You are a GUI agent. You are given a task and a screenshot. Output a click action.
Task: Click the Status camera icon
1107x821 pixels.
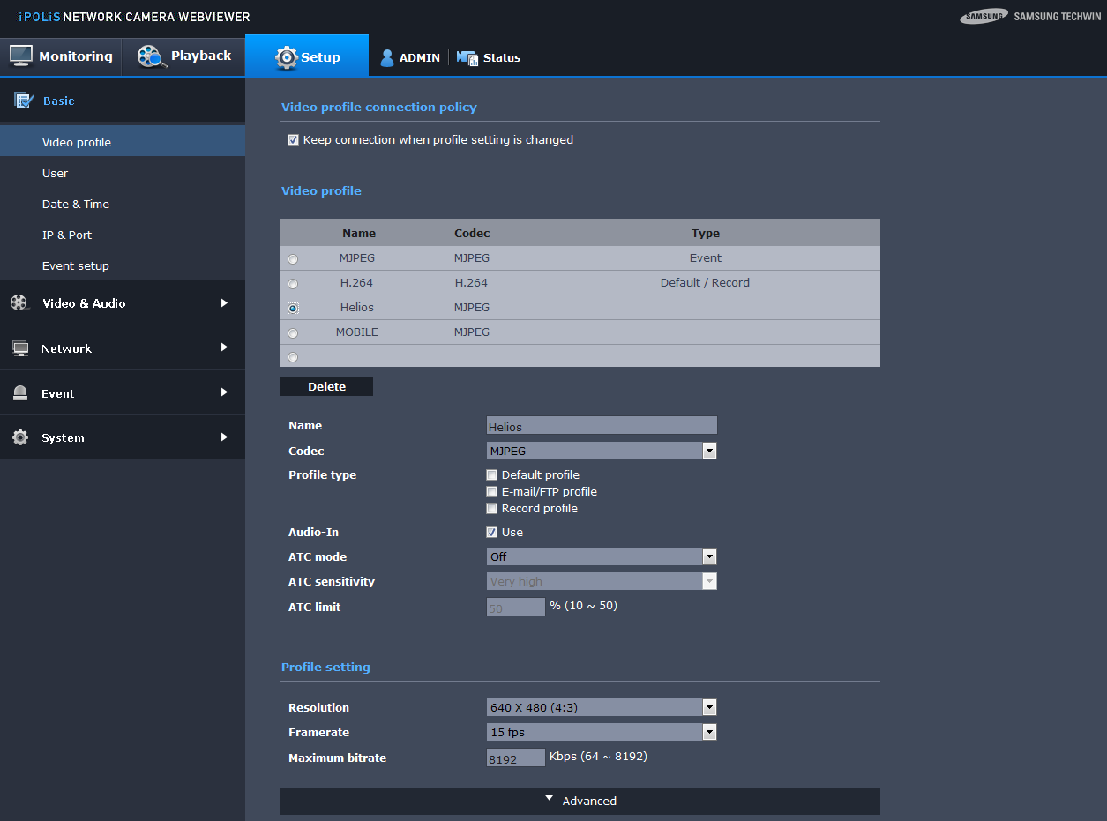(467, 58)
